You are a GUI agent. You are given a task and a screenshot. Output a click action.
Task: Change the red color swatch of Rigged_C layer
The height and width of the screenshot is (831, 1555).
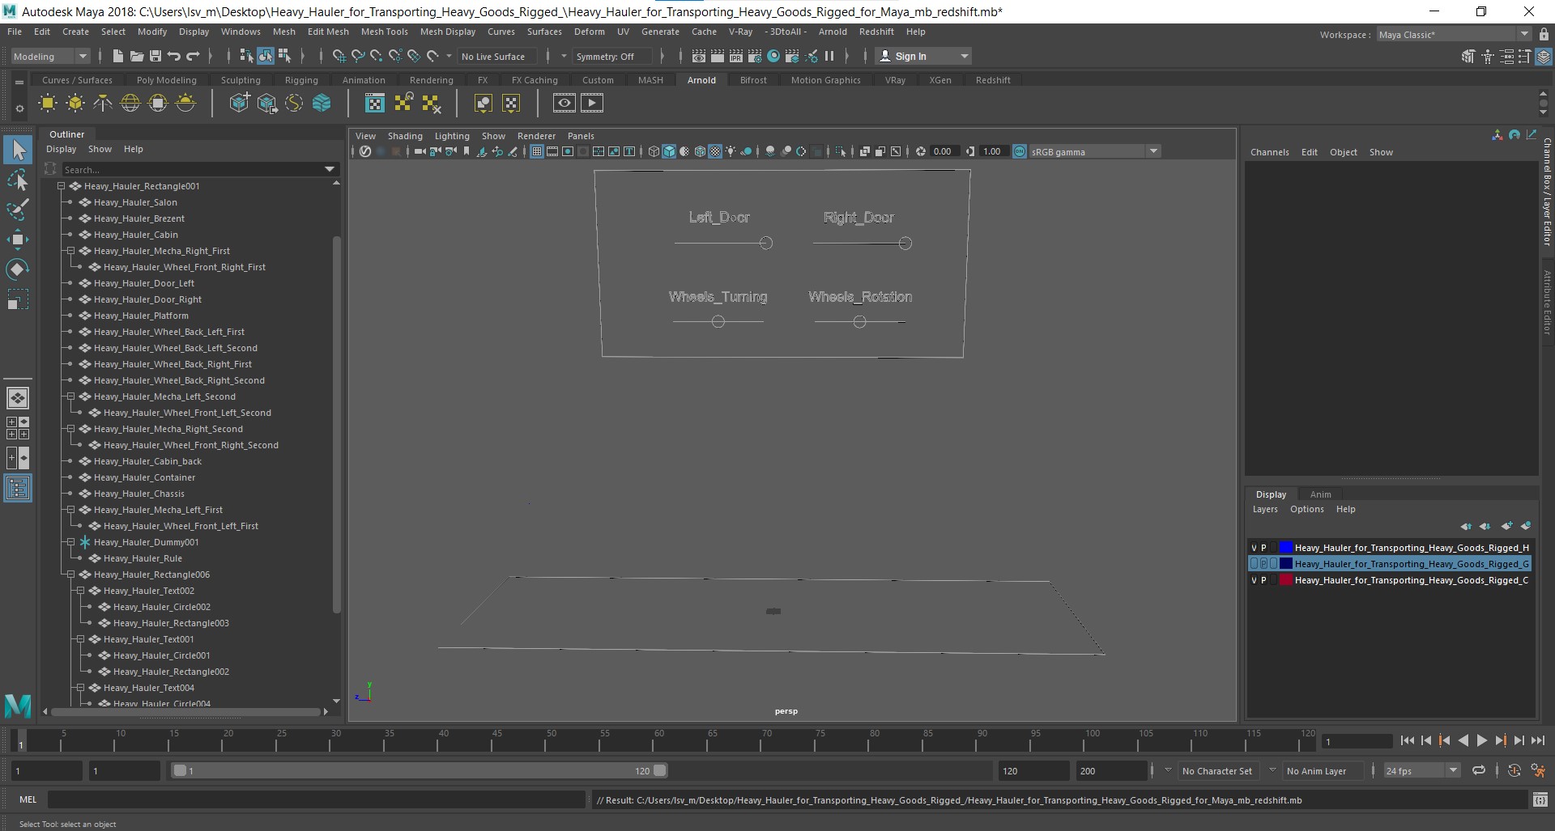pos(1285,580)
